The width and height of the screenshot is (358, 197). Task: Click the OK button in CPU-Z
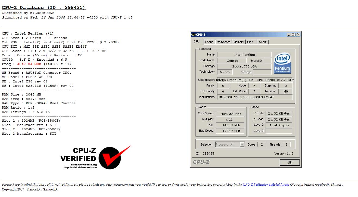(290, 162)
